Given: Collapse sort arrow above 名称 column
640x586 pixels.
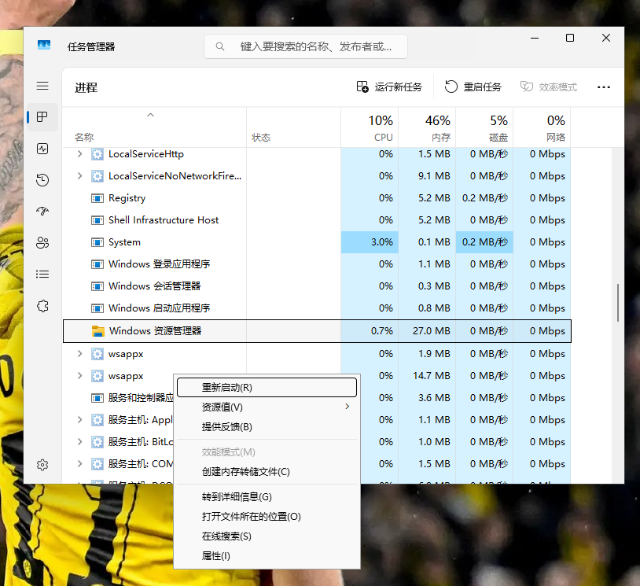Looking at the screenshot, I should [151, 115].
